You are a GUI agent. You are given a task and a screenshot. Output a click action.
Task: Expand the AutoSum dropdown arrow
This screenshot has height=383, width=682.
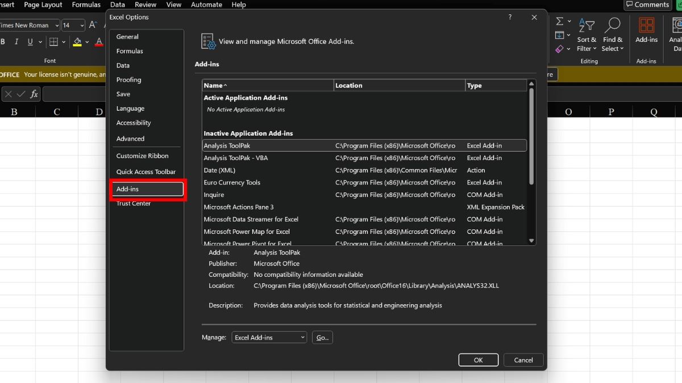(x=569, y=22)
